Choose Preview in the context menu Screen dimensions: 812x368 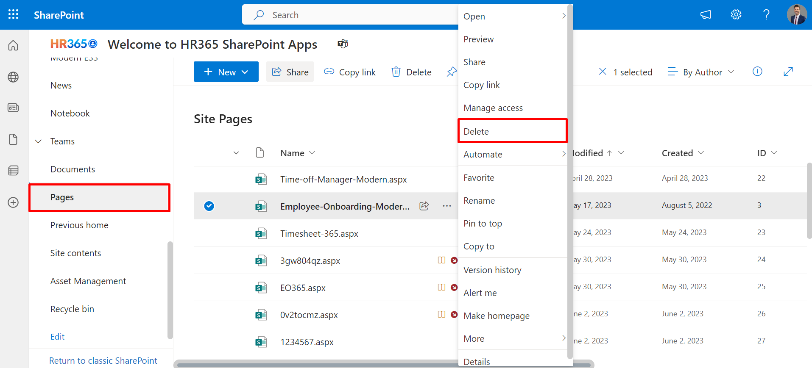point(513,39)
